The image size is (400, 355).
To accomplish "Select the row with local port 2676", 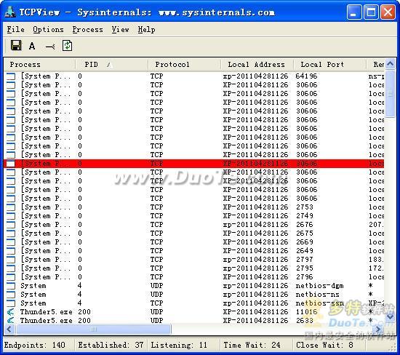I will (194, 224).
